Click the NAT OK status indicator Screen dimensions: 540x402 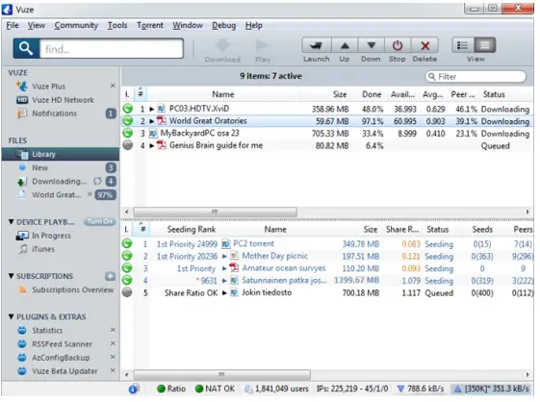click(x=215, y=389)
